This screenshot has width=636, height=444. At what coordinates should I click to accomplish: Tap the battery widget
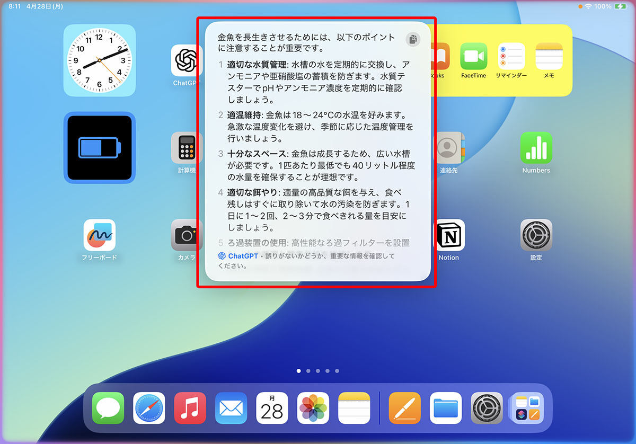[x=100, y=147]
